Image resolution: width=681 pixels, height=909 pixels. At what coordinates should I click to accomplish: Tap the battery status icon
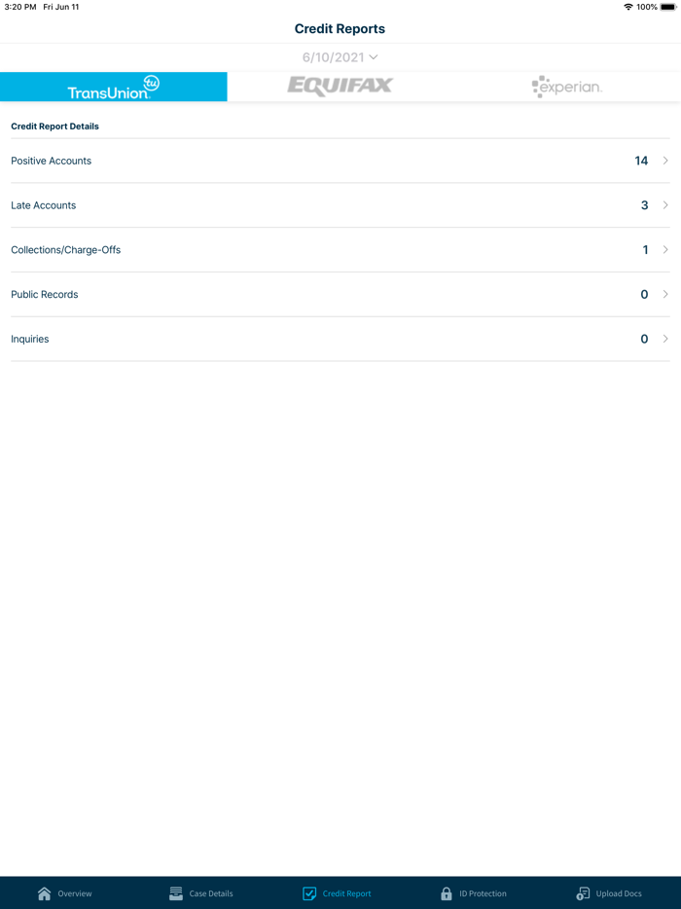tap(668, 7)
